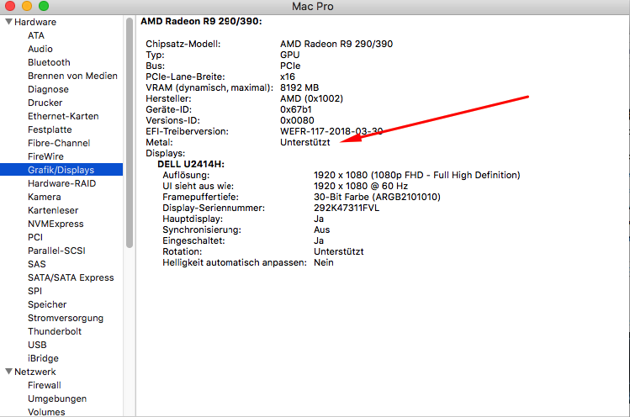630x417 pixels.
Task: Click the serial number 292K47311FVL
Action: tap(347, 208)
